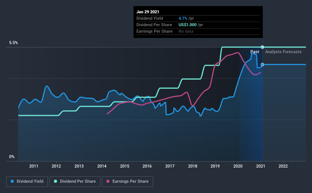Click the 2022 x-axis year label
The image size is (312, 193).
(x=283, y=166)
